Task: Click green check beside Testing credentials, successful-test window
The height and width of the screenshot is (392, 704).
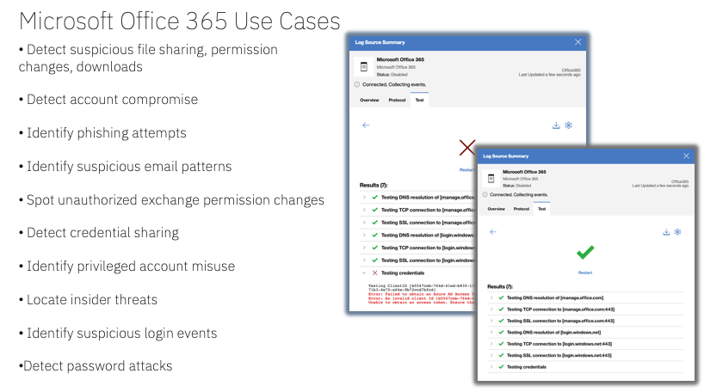Action: [x=501, y=367]
